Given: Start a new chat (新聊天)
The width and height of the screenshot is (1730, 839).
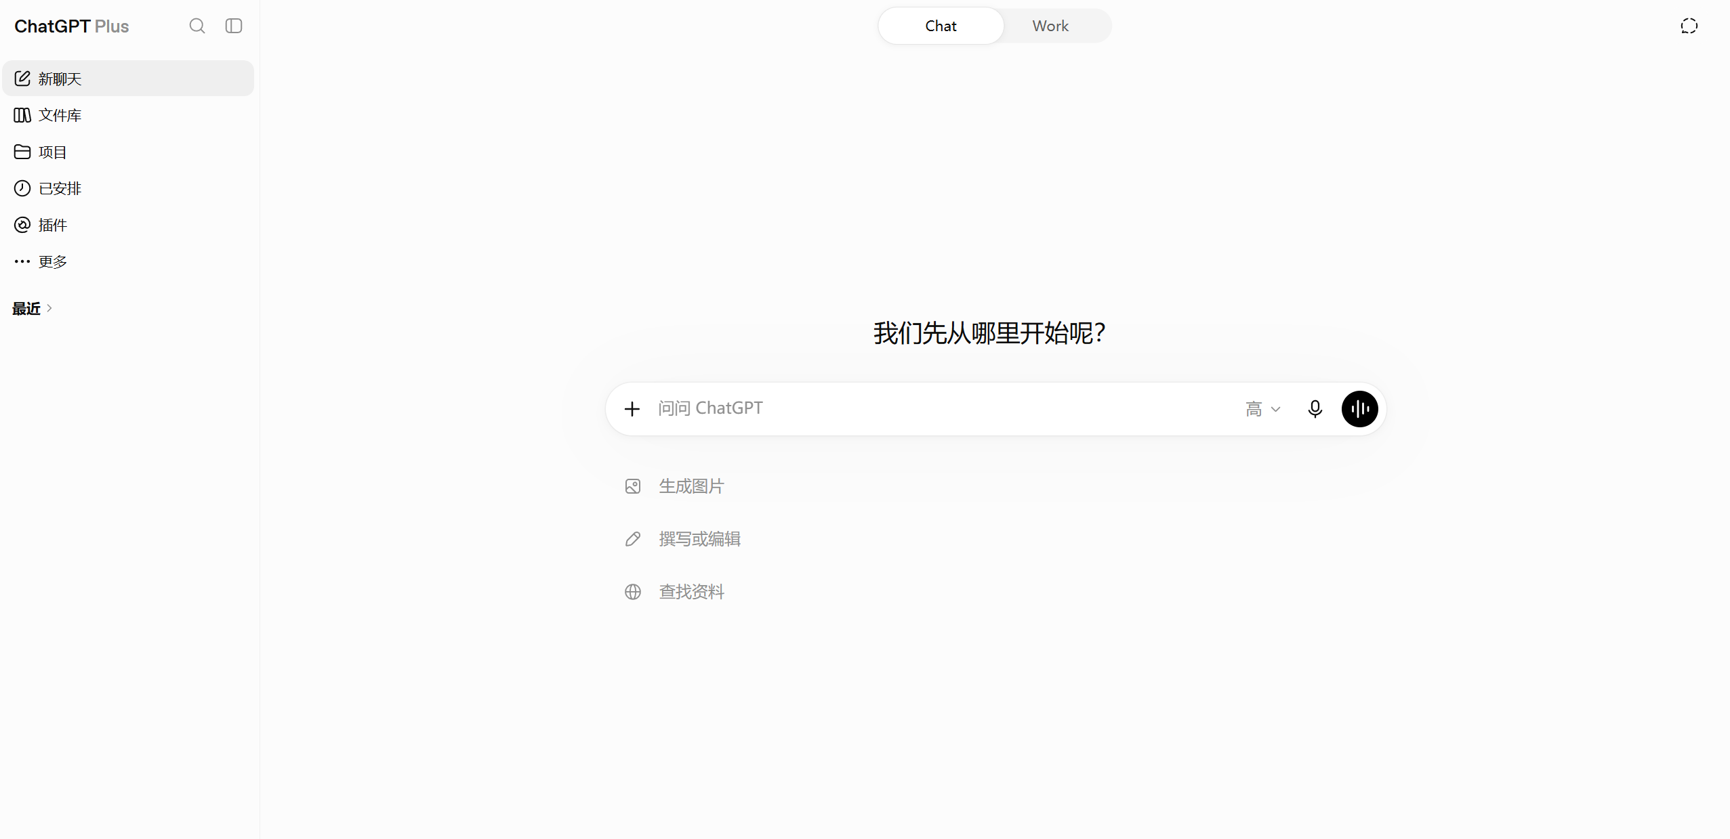Looking at the screenshot, I should click(128, 79).
